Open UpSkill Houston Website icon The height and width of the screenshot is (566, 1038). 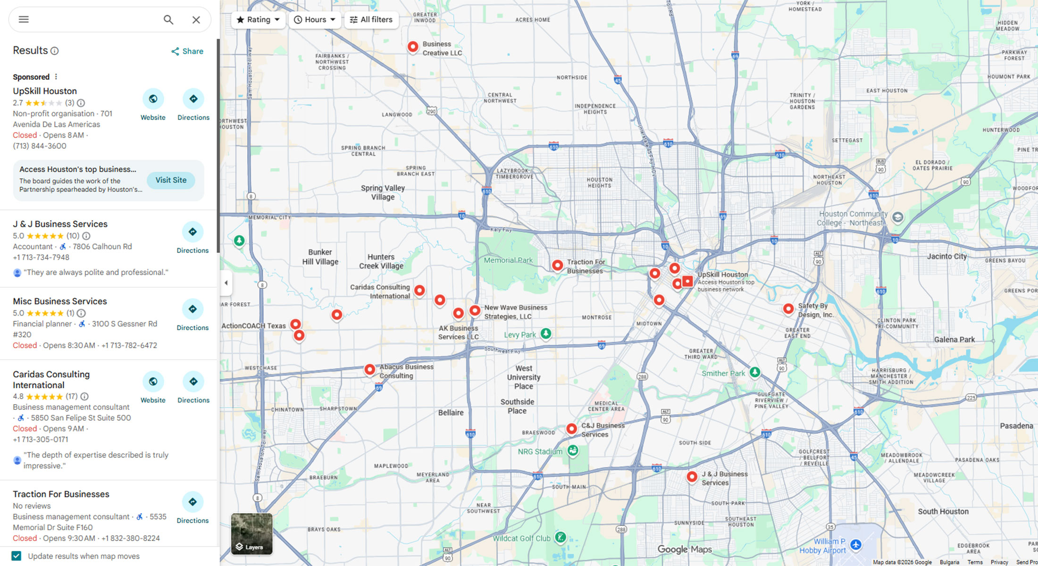pos(153,99)
